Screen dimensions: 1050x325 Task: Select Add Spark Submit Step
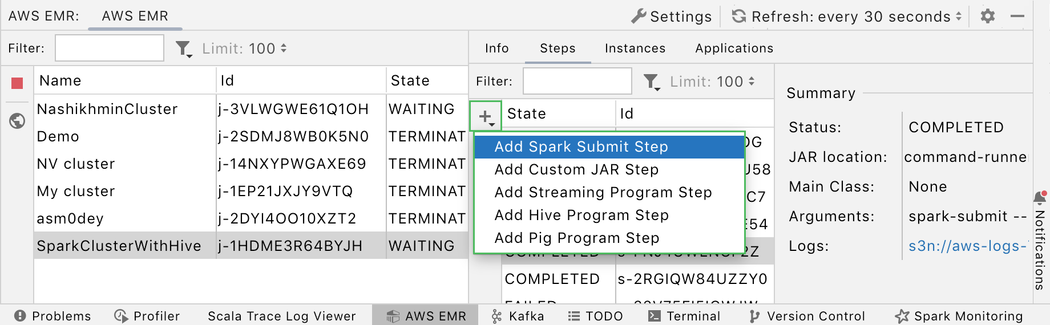pos(609,147)
